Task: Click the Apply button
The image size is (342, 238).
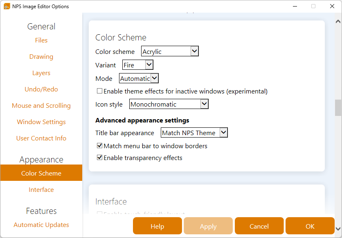Action: (x=208, y=226)
